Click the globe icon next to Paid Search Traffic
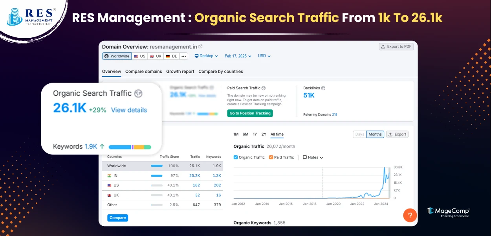 (264, 88)
